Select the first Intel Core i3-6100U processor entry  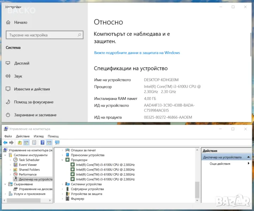(x=105, y=165)
